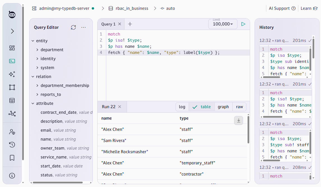321x187 pixels.
Task: Download the results table
Action: 239,120
